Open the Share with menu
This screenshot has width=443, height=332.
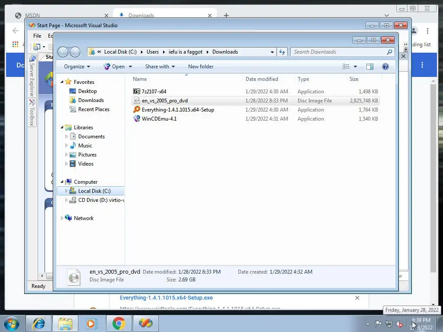coord(160,67)
